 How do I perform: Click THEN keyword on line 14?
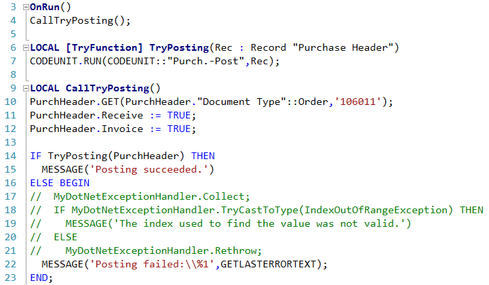203,156
